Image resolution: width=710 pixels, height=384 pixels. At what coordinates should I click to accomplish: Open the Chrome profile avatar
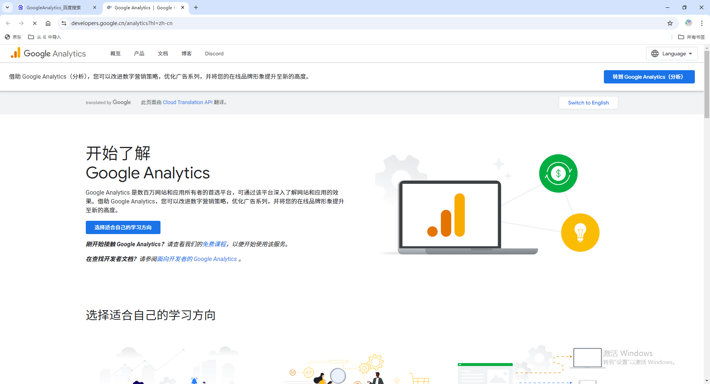689,23
